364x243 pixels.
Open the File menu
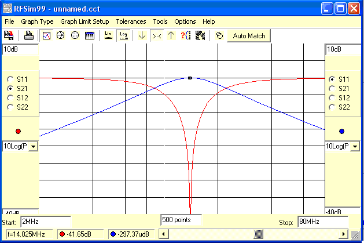point(9,21)
